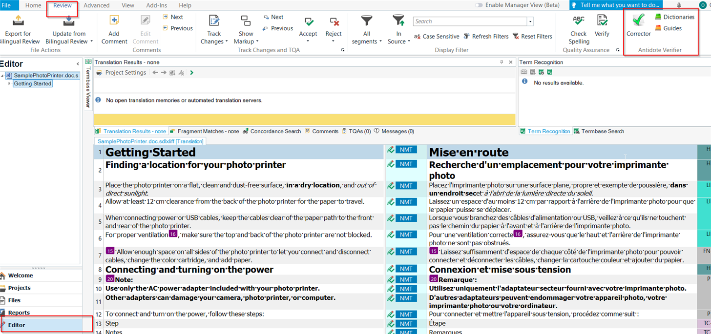Screen dimensions: 711x334
Task: Click Show Markup icon
Action: point(246,21)
